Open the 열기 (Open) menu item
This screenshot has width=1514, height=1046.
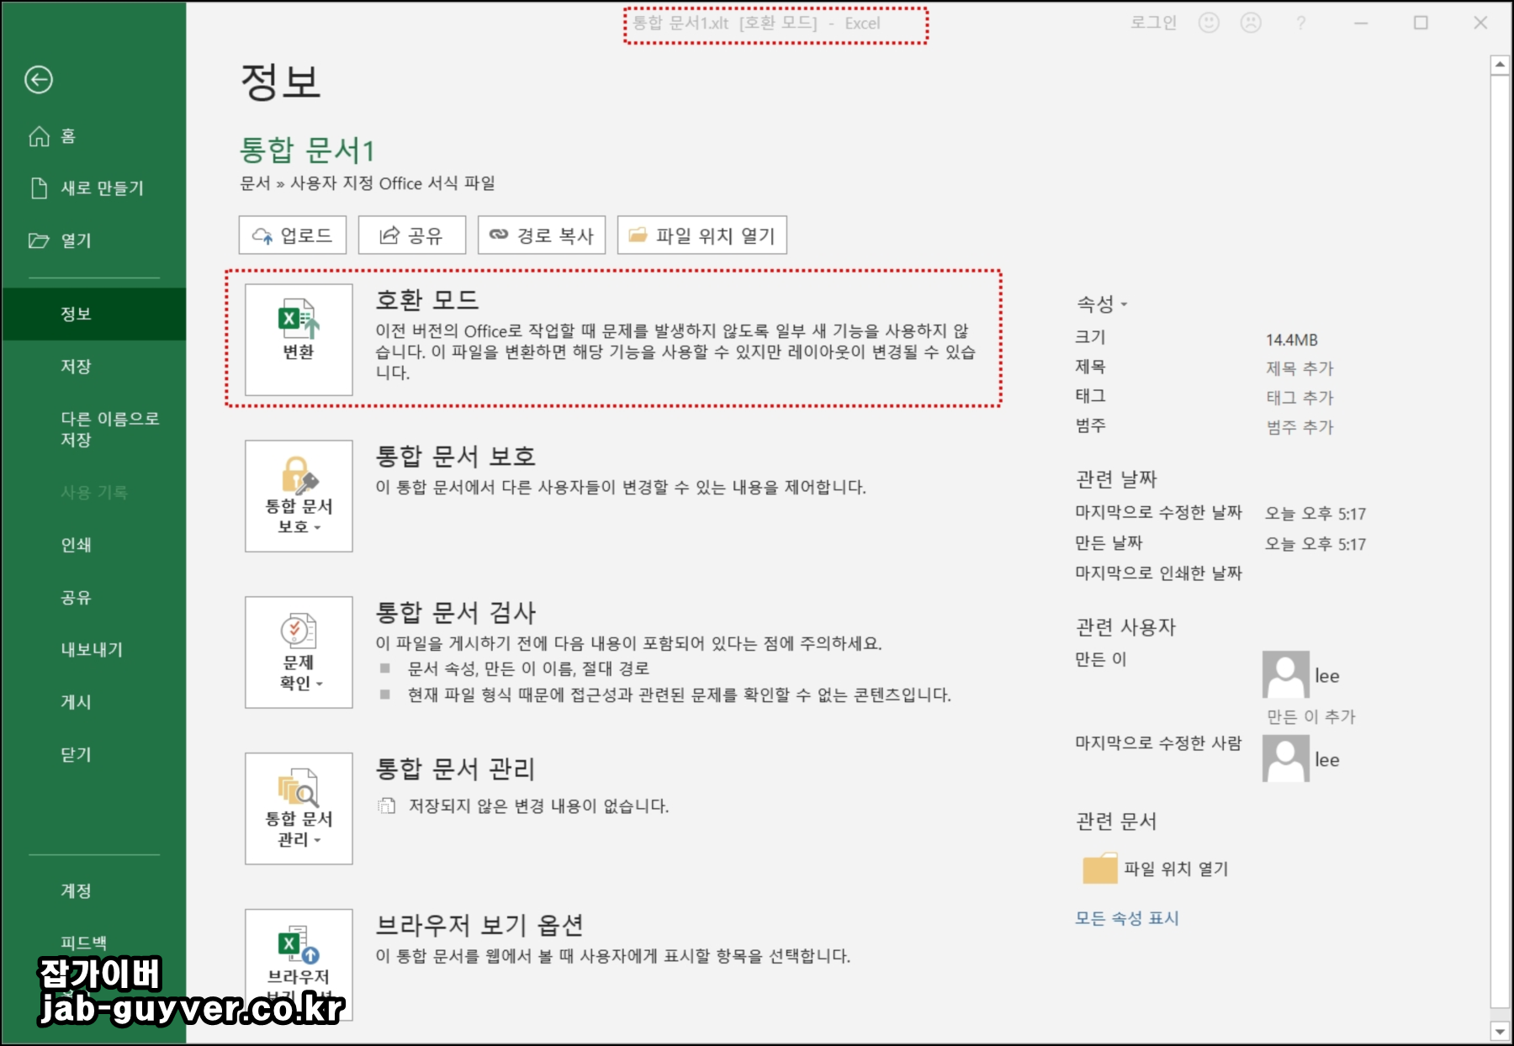click(x=60, y=240)
